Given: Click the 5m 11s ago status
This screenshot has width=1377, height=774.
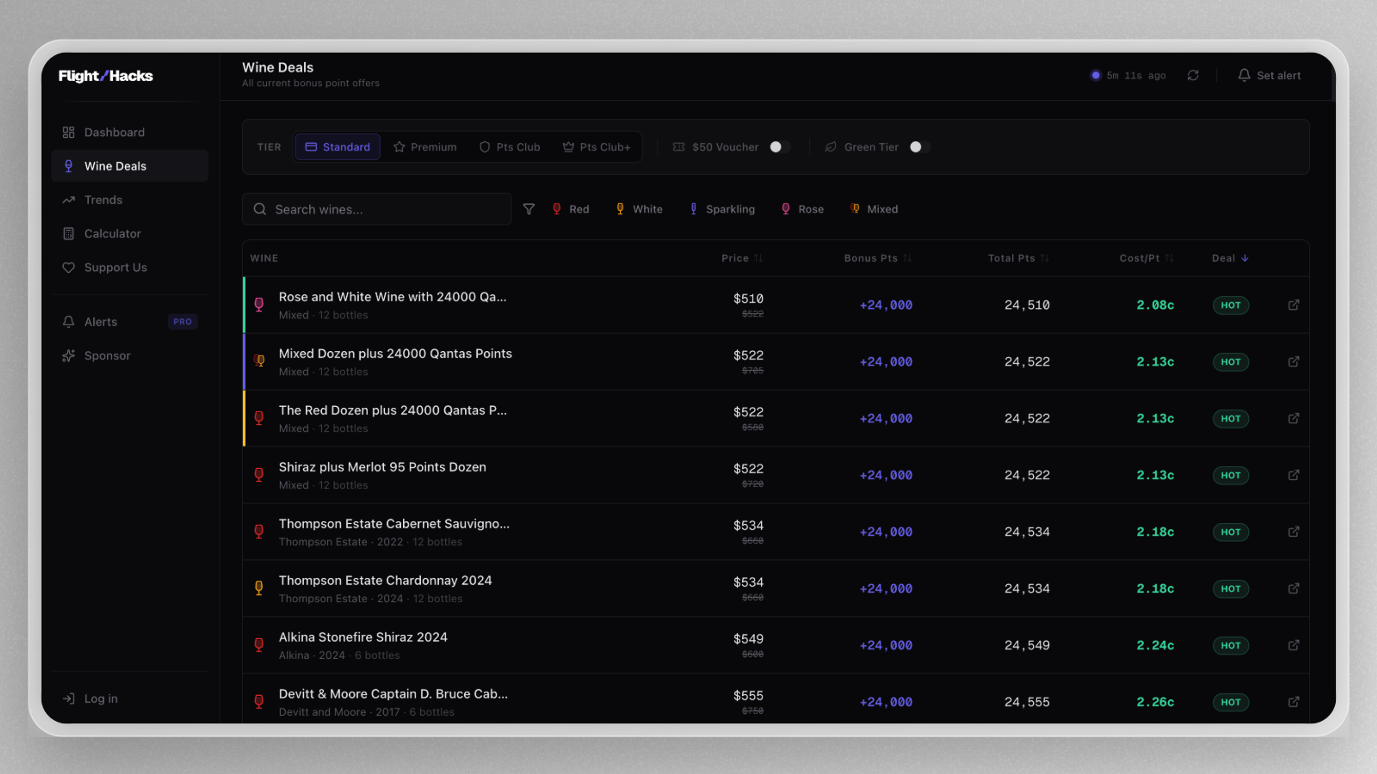Looking at the screenshot, I should pos(1128,75).
